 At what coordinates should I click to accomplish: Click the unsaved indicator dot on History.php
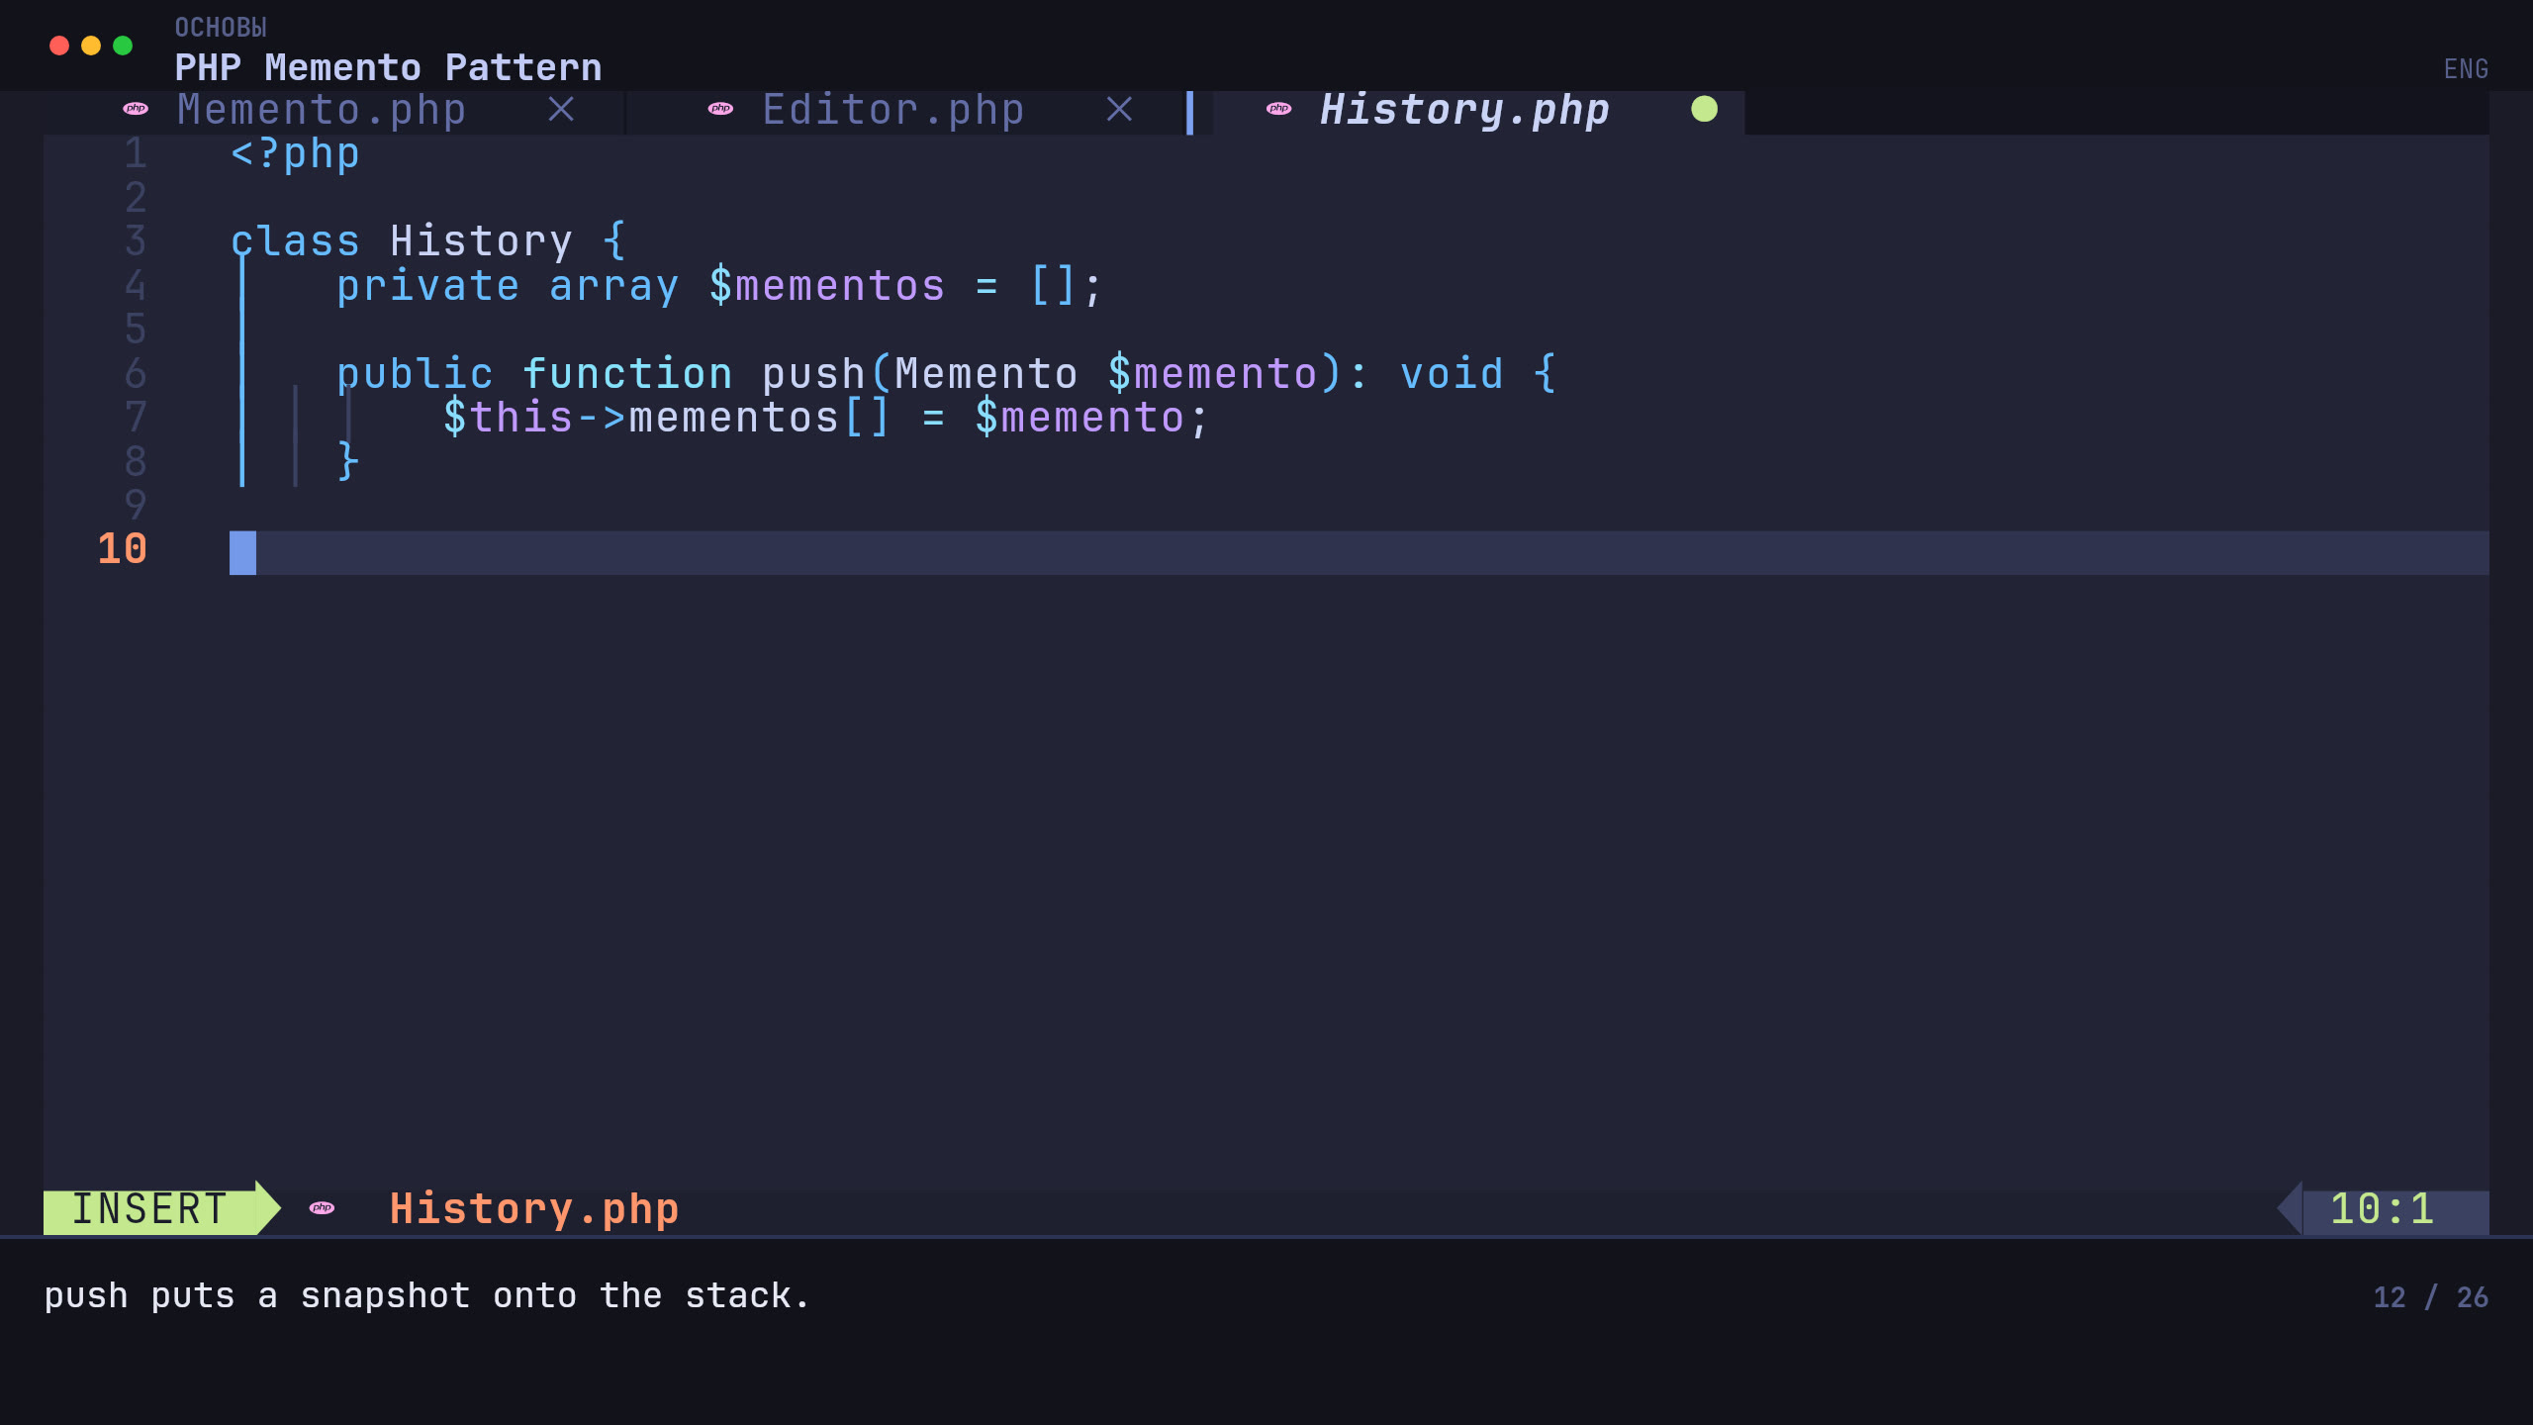(x=1704, y=109)
